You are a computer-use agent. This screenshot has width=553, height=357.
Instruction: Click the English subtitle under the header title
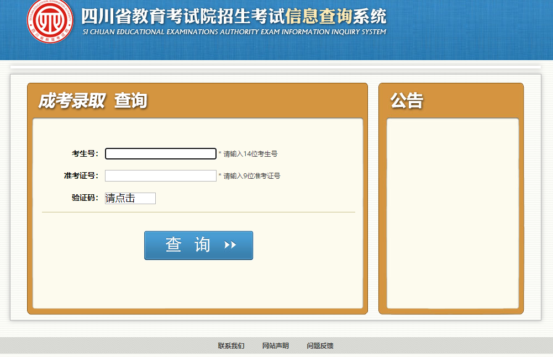tap(234, 32)
